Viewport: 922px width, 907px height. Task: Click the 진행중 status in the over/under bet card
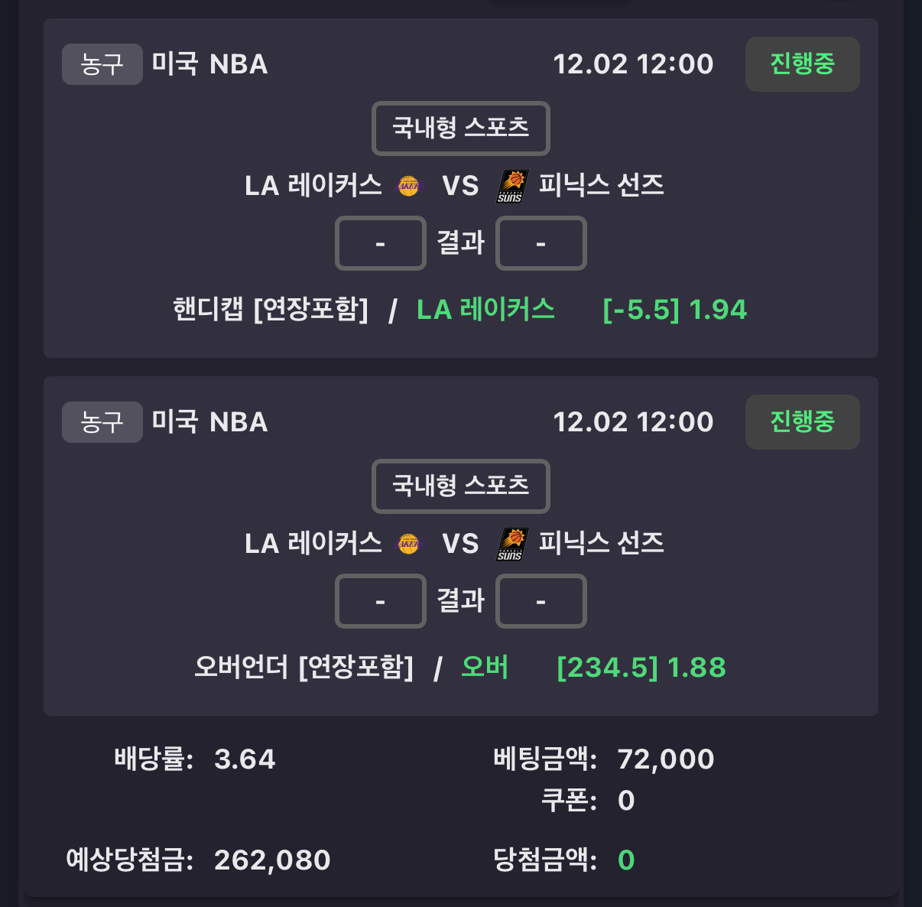pyautogui.click(x=802, y=422)
